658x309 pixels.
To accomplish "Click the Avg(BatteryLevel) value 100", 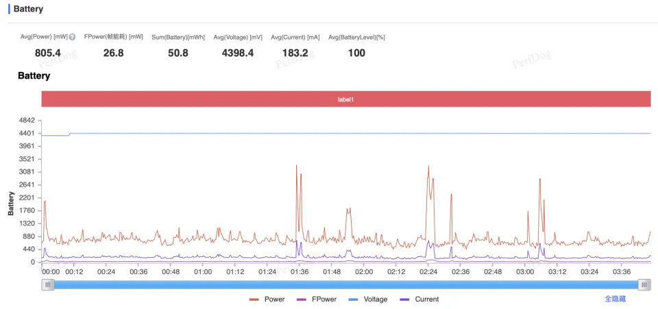I will [x=356, y=53].
